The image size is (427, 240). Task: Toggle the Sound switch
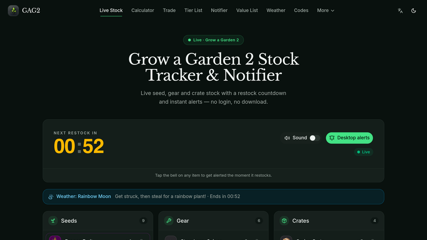click(x=315, y=138)
